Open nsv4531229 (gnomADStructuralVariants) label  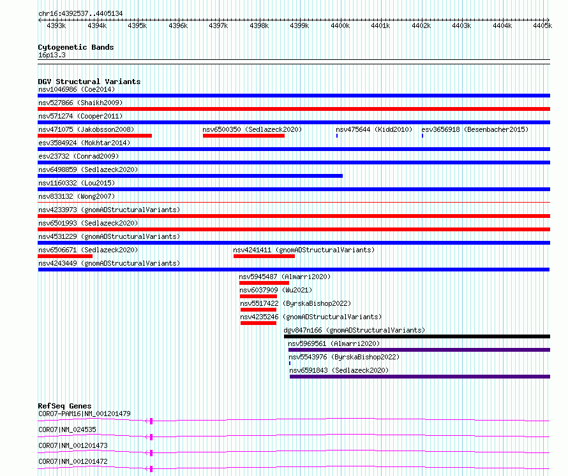click(x=109, y=236)
